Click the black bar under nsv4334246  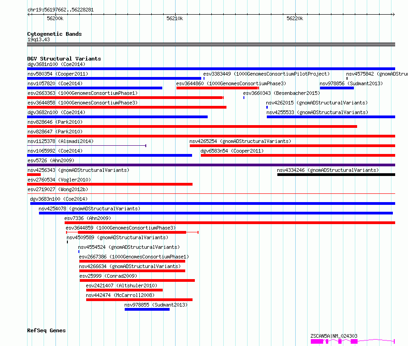[336, 175]
